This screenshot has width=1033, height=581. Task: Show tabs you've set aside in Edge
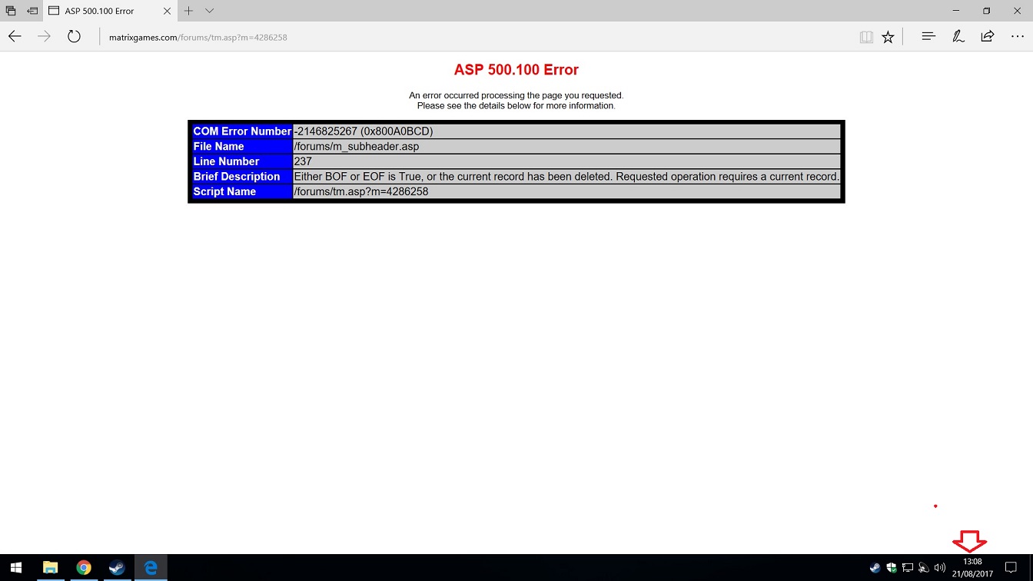11,11
